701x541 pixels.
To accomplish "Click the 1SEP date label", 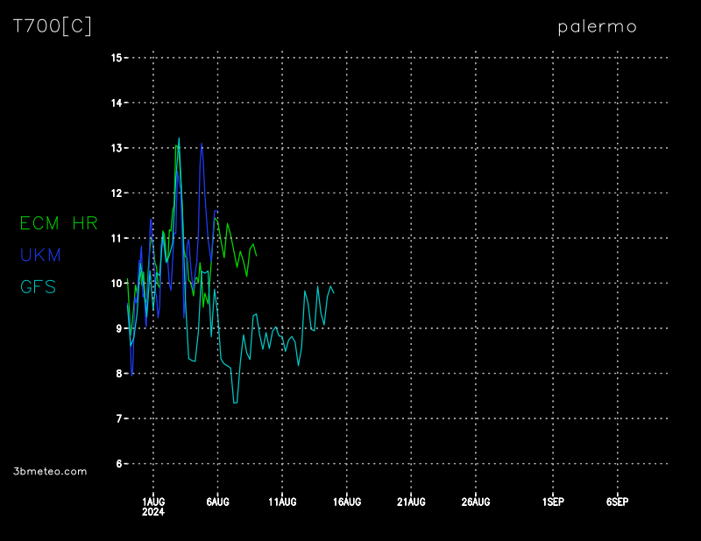I will tap(553, 502).
